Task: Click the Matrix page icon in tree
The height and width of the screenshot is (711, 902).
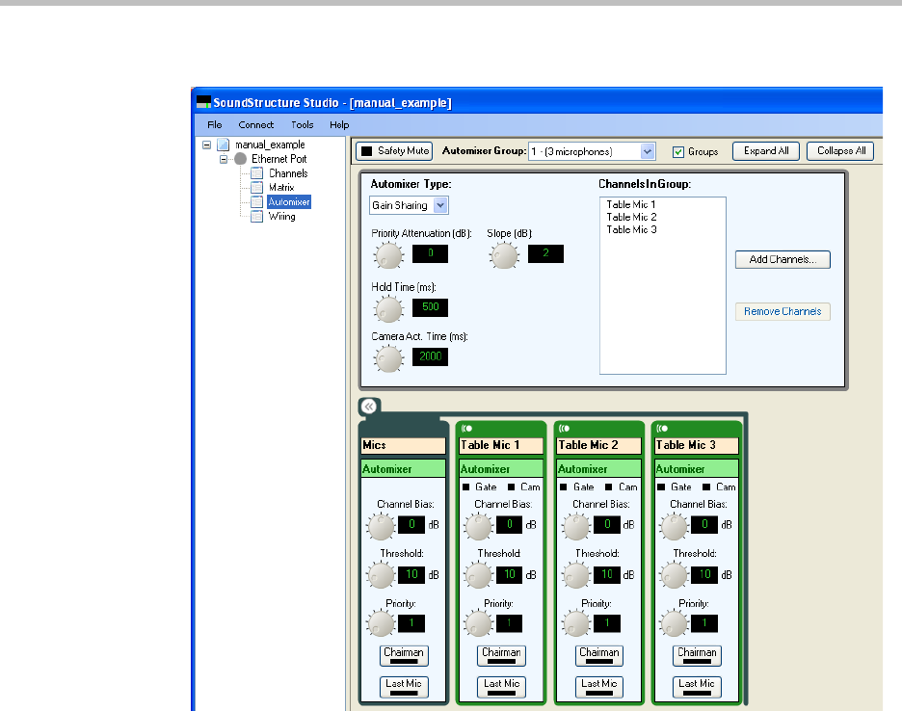Action: [x=256, y=188]
